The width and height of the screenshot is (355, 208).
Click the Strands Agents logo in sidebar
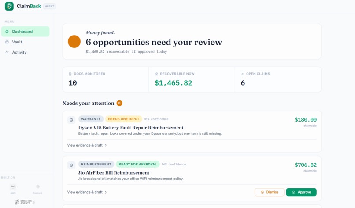[25, 202]
